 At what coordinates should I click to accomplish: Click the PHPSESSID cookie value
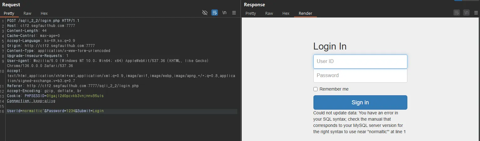coord(75,96)
